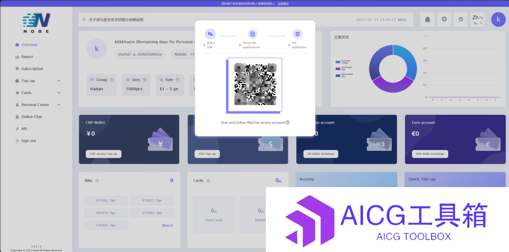Switch language with the Zh icon

pos(477,19)
